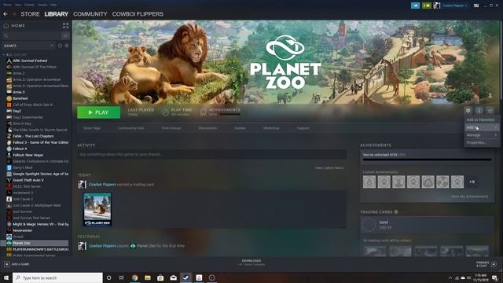
Task: Open Task View on the taskbar
Action: 122,277
